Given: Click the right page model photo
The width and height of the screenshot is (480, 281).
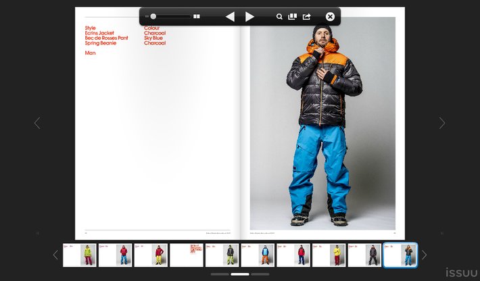Looking at the screenshot, I should pos(322,123).
